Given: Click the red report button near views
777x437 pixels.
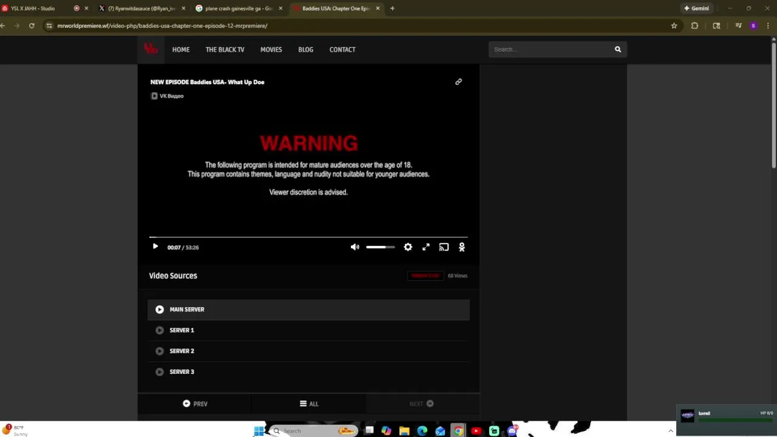Looking at the screenshot, I should click(x=425, y=276).
